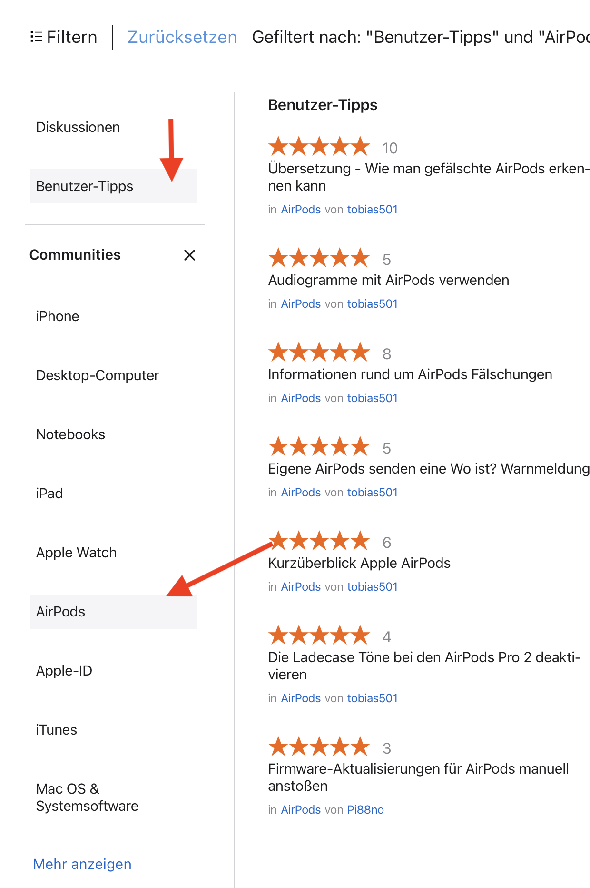Open the Pi88no user profile
The image size is (590, 888).
pos(365,810)
